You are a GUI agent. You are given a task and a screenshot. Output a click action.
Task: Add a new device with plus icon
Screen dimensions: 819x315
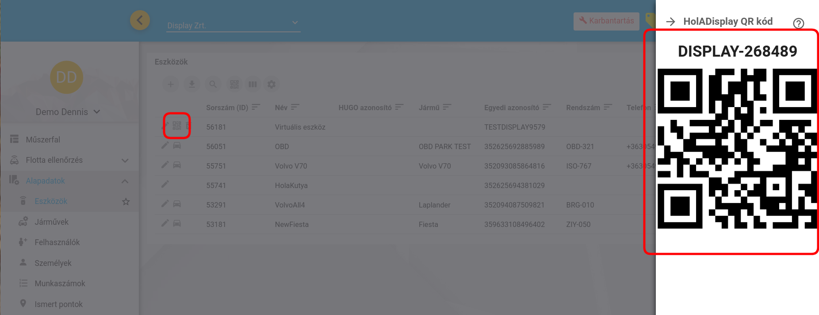pos(171,84)
